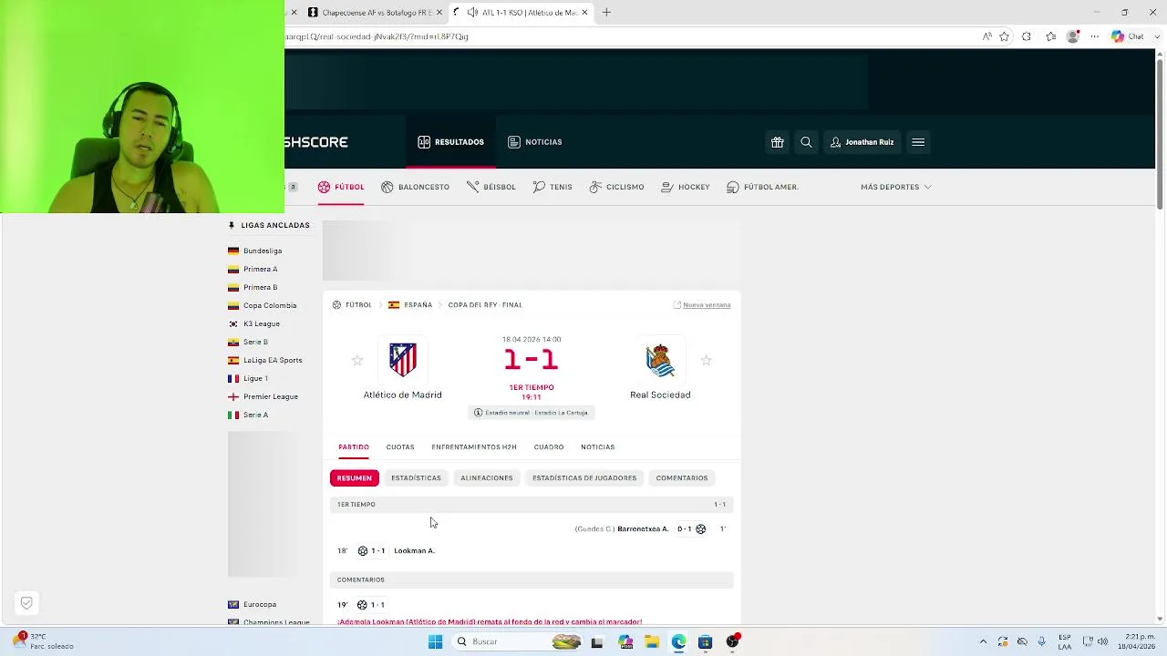
Task: Open the Windows Start menu
Action: [435, 641]
